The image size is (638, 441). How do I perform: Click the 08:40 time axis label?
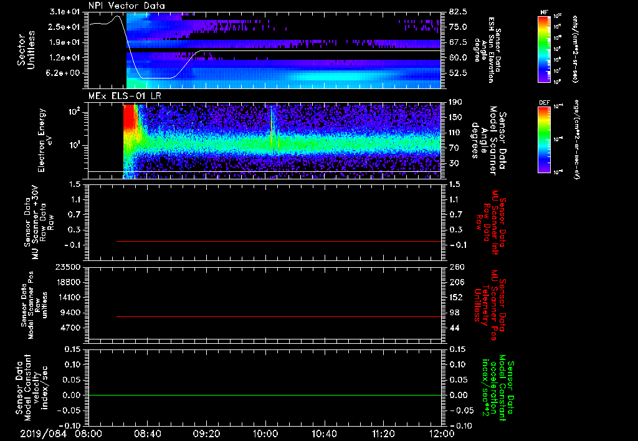148,433
